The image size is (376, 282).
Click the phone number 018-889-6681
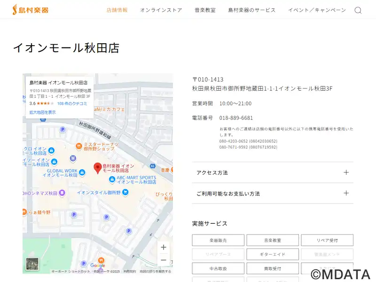(x=236, y=118)
